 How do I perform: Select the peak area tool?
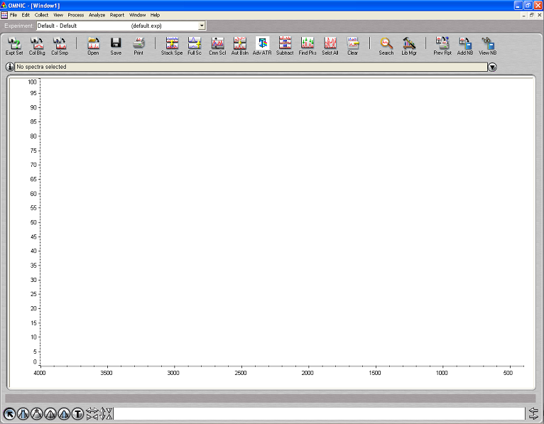pos(64,413)
